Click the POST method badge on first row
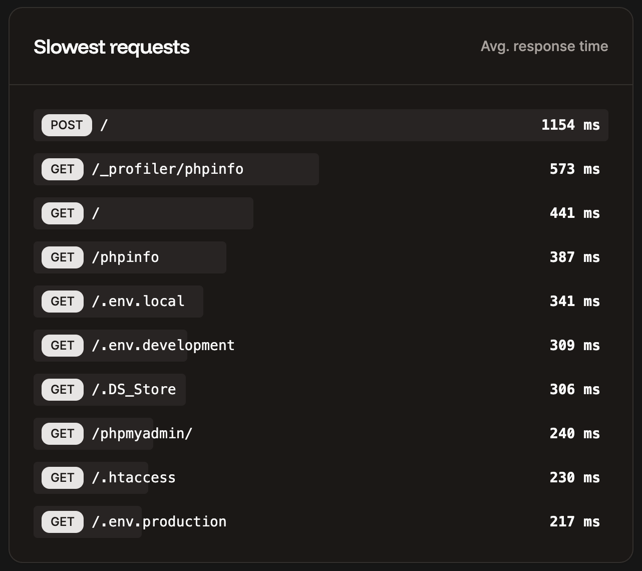This screenshot has width=642, height=571. (x=66, y=125)
